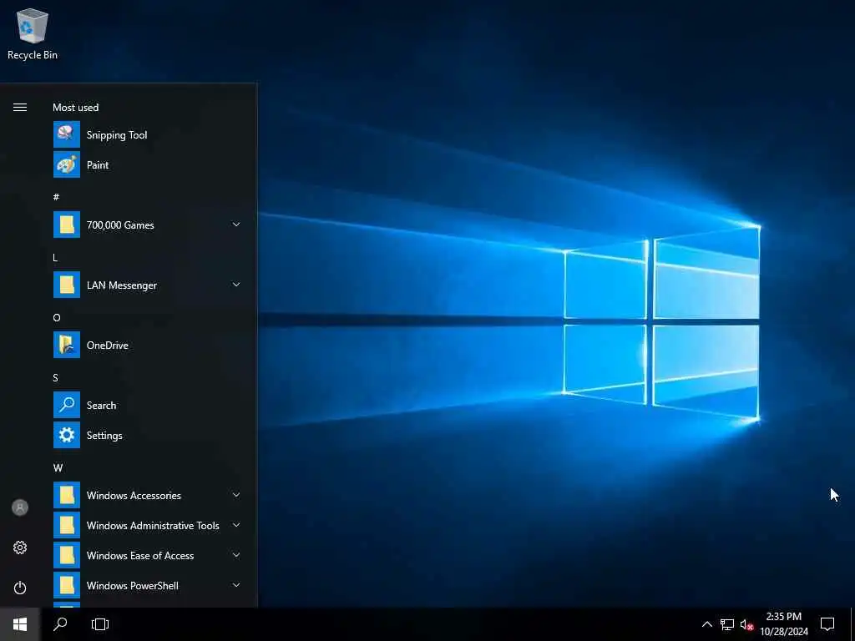
Task: Show hidden system tray icons
Action: tap(706, 624)
